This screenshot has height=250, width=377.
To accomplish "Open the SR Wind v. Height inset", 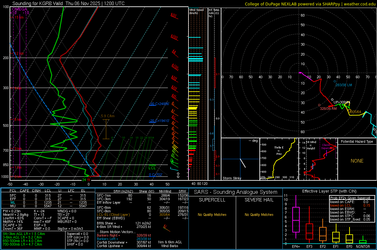I will click(x=318, y=159).
